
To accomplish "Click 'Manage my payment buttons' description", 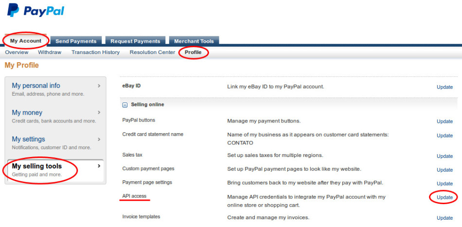I will (264, 121).
